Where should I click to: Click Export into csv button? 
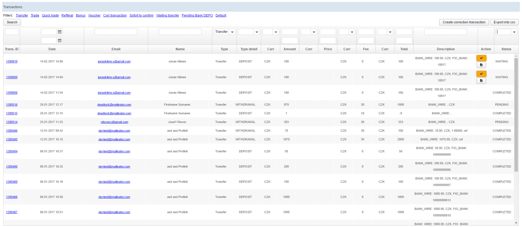505,22
